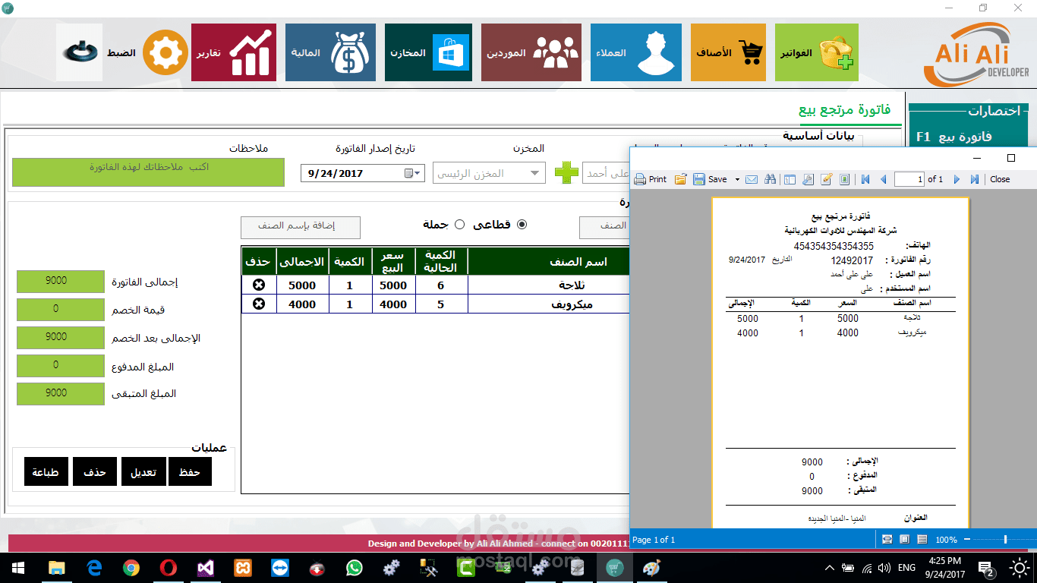Adjust the zoom slider in preview status bar
Screen dimensions: 1037x583
(x=1005, y=540)
